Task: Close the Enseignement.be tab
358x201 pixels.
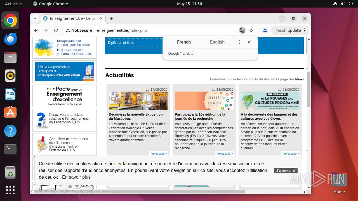Action: tap(101, 18)
